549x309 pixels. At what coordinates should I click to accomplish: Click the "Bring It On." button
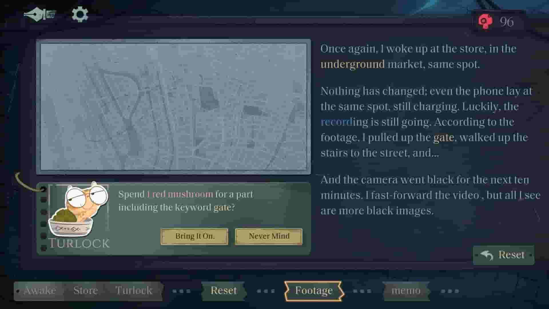[x=194, y=236]
